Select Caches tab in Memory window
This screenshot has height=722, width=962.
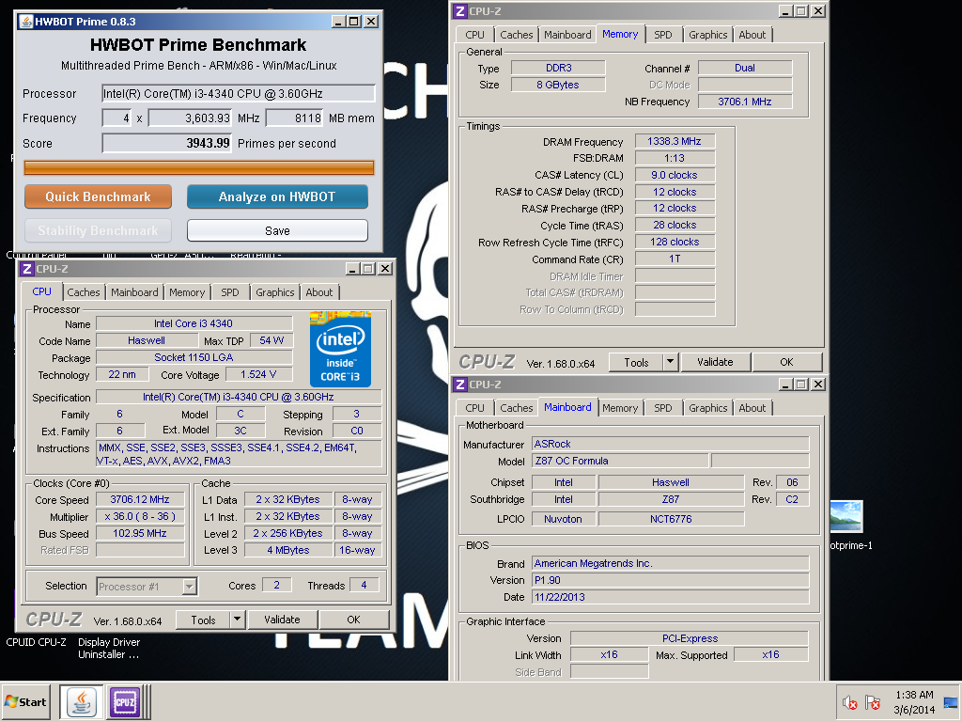pyautogui.click(x=517, y=35)
